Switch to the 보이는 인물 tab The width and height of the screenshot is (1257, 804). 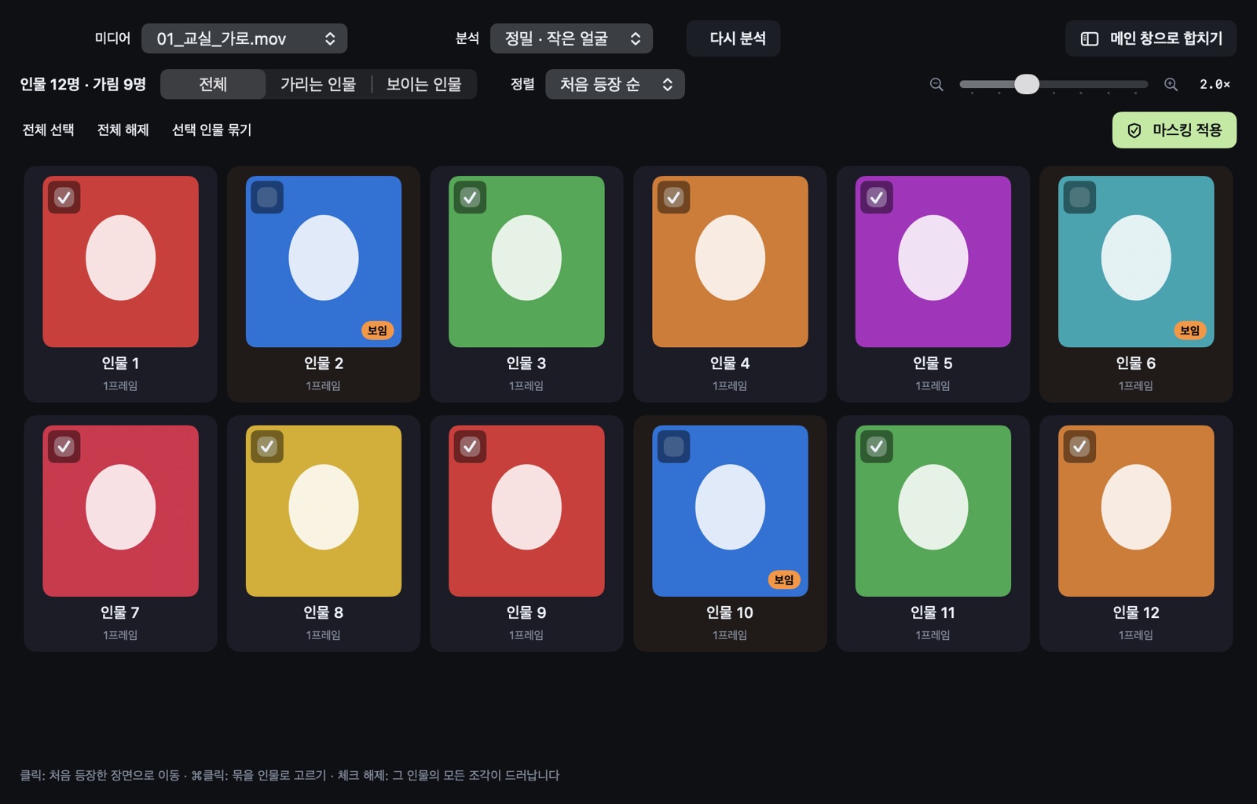pos(423,84)
